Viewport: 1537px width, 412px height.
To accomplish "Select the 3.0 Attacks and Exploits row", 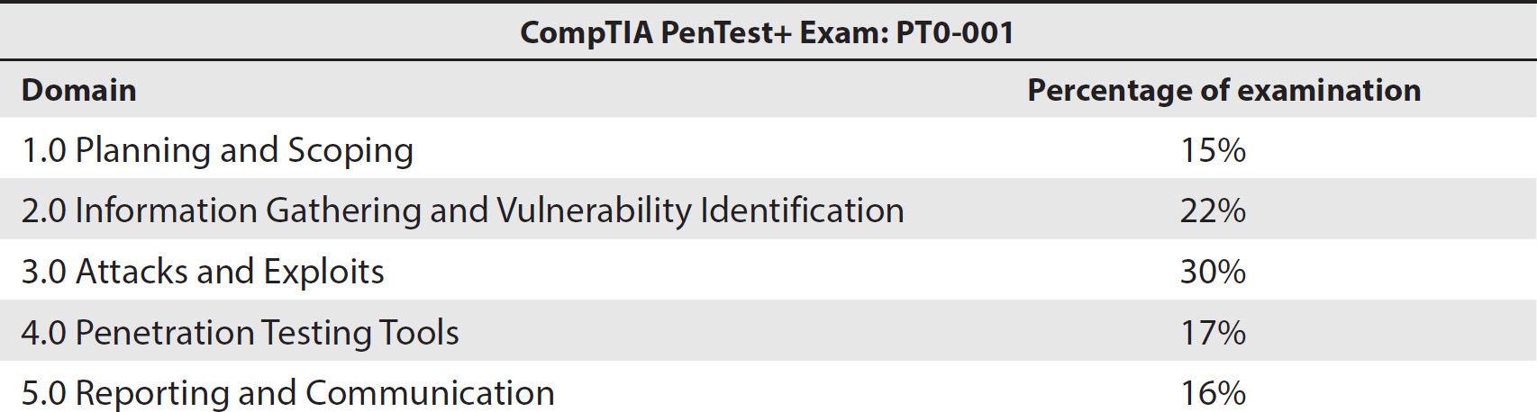I will click(x=768, y=270).
